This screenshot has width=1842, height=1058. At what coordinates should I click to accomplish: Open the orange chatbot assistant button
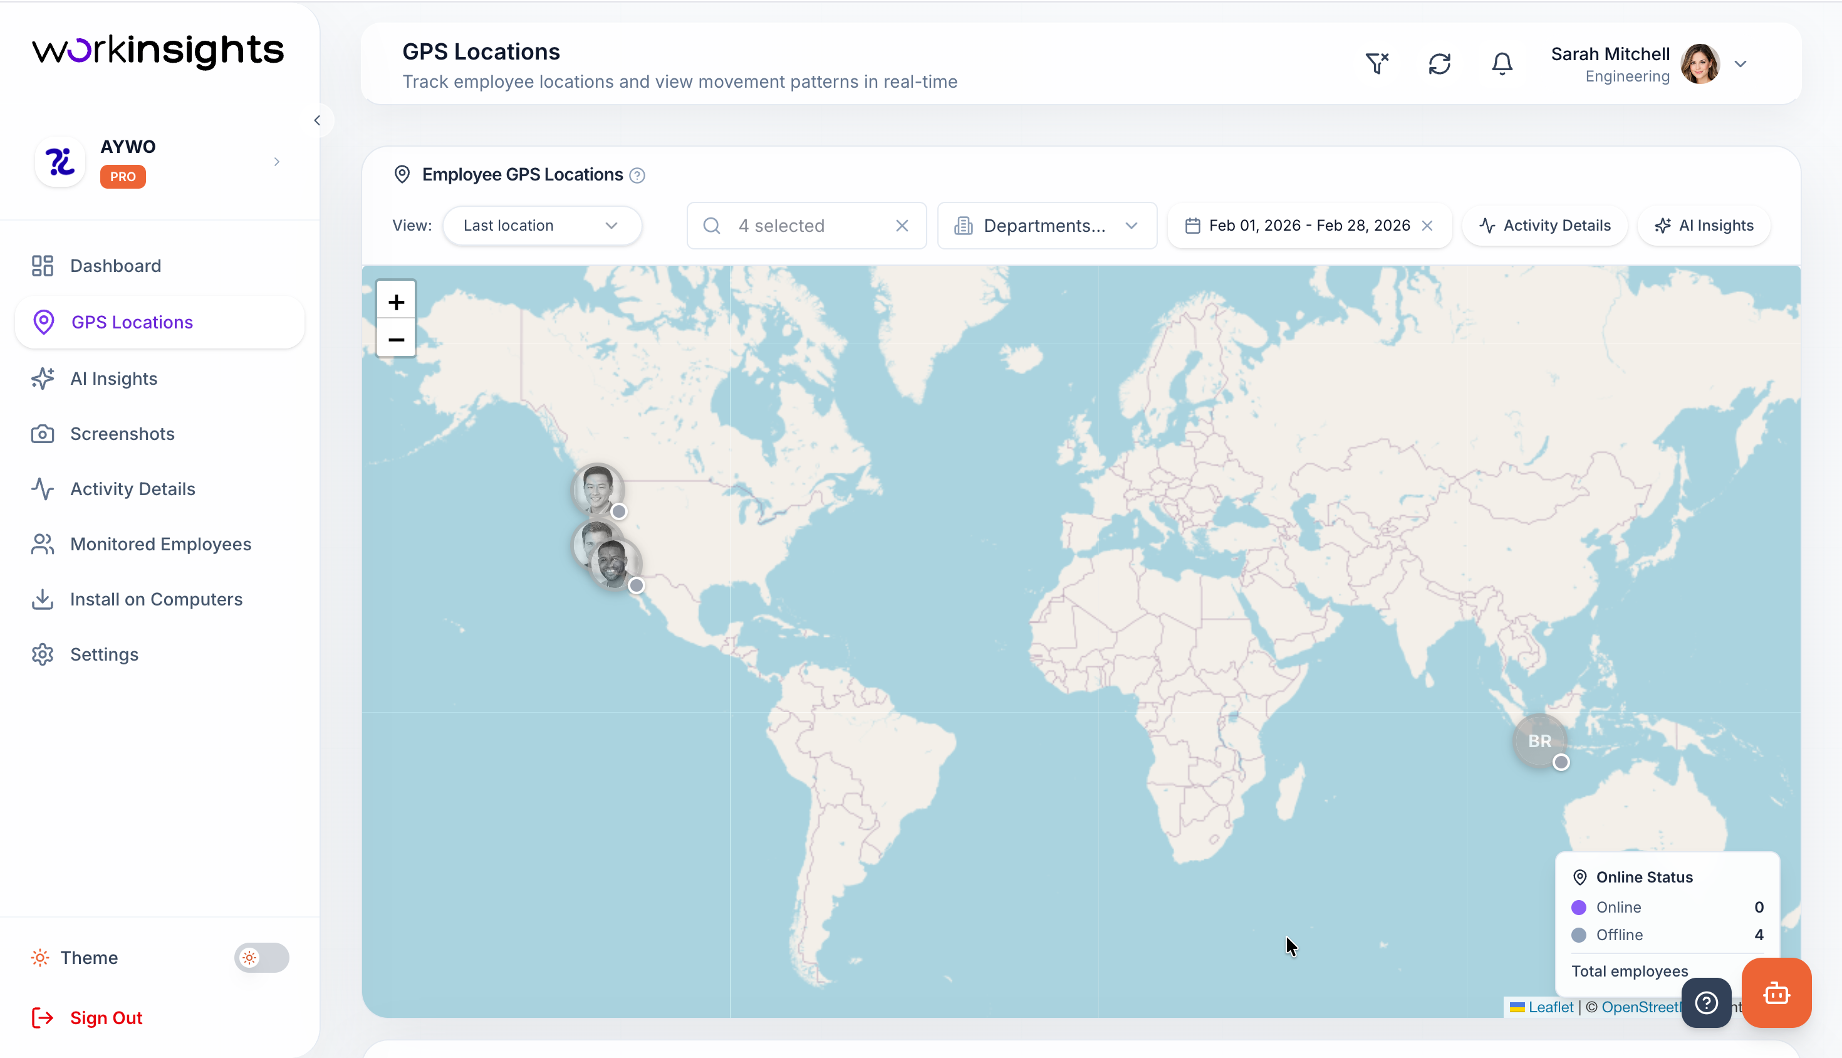coord(1776,993)
